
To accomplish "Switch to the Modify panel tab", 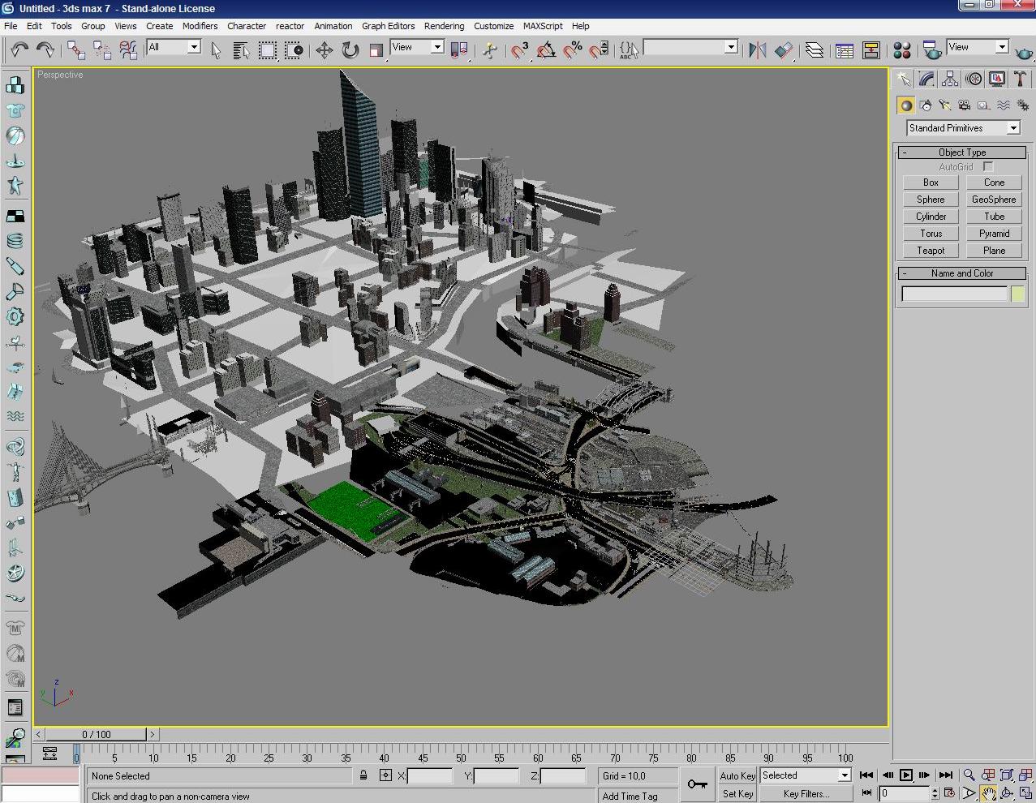I will point(926,79).
